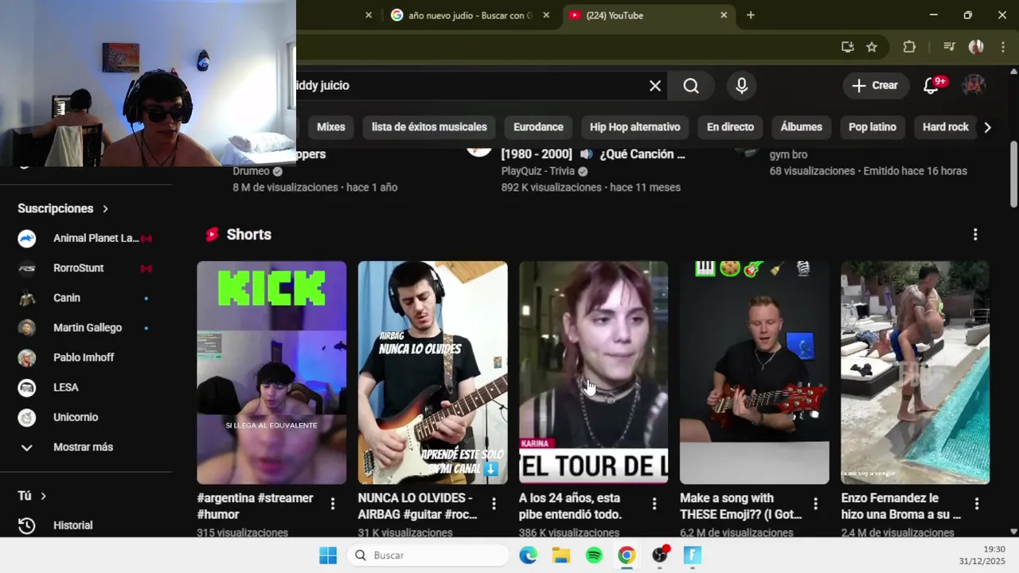
Task: Open Chrome profile avatar
Action: [x=976, y=47]
